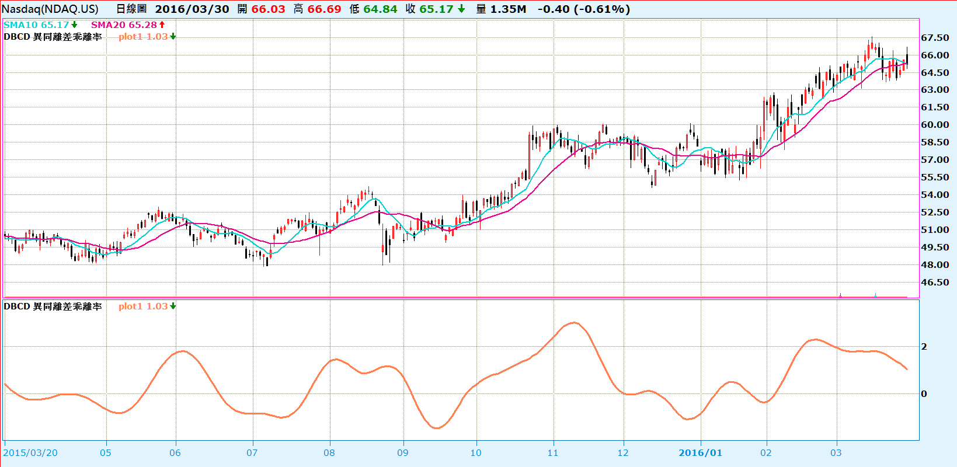Viewport: 957px width, 467px height.
Task: Click the red up arrow next to SMA20
Action: (162, 25)
